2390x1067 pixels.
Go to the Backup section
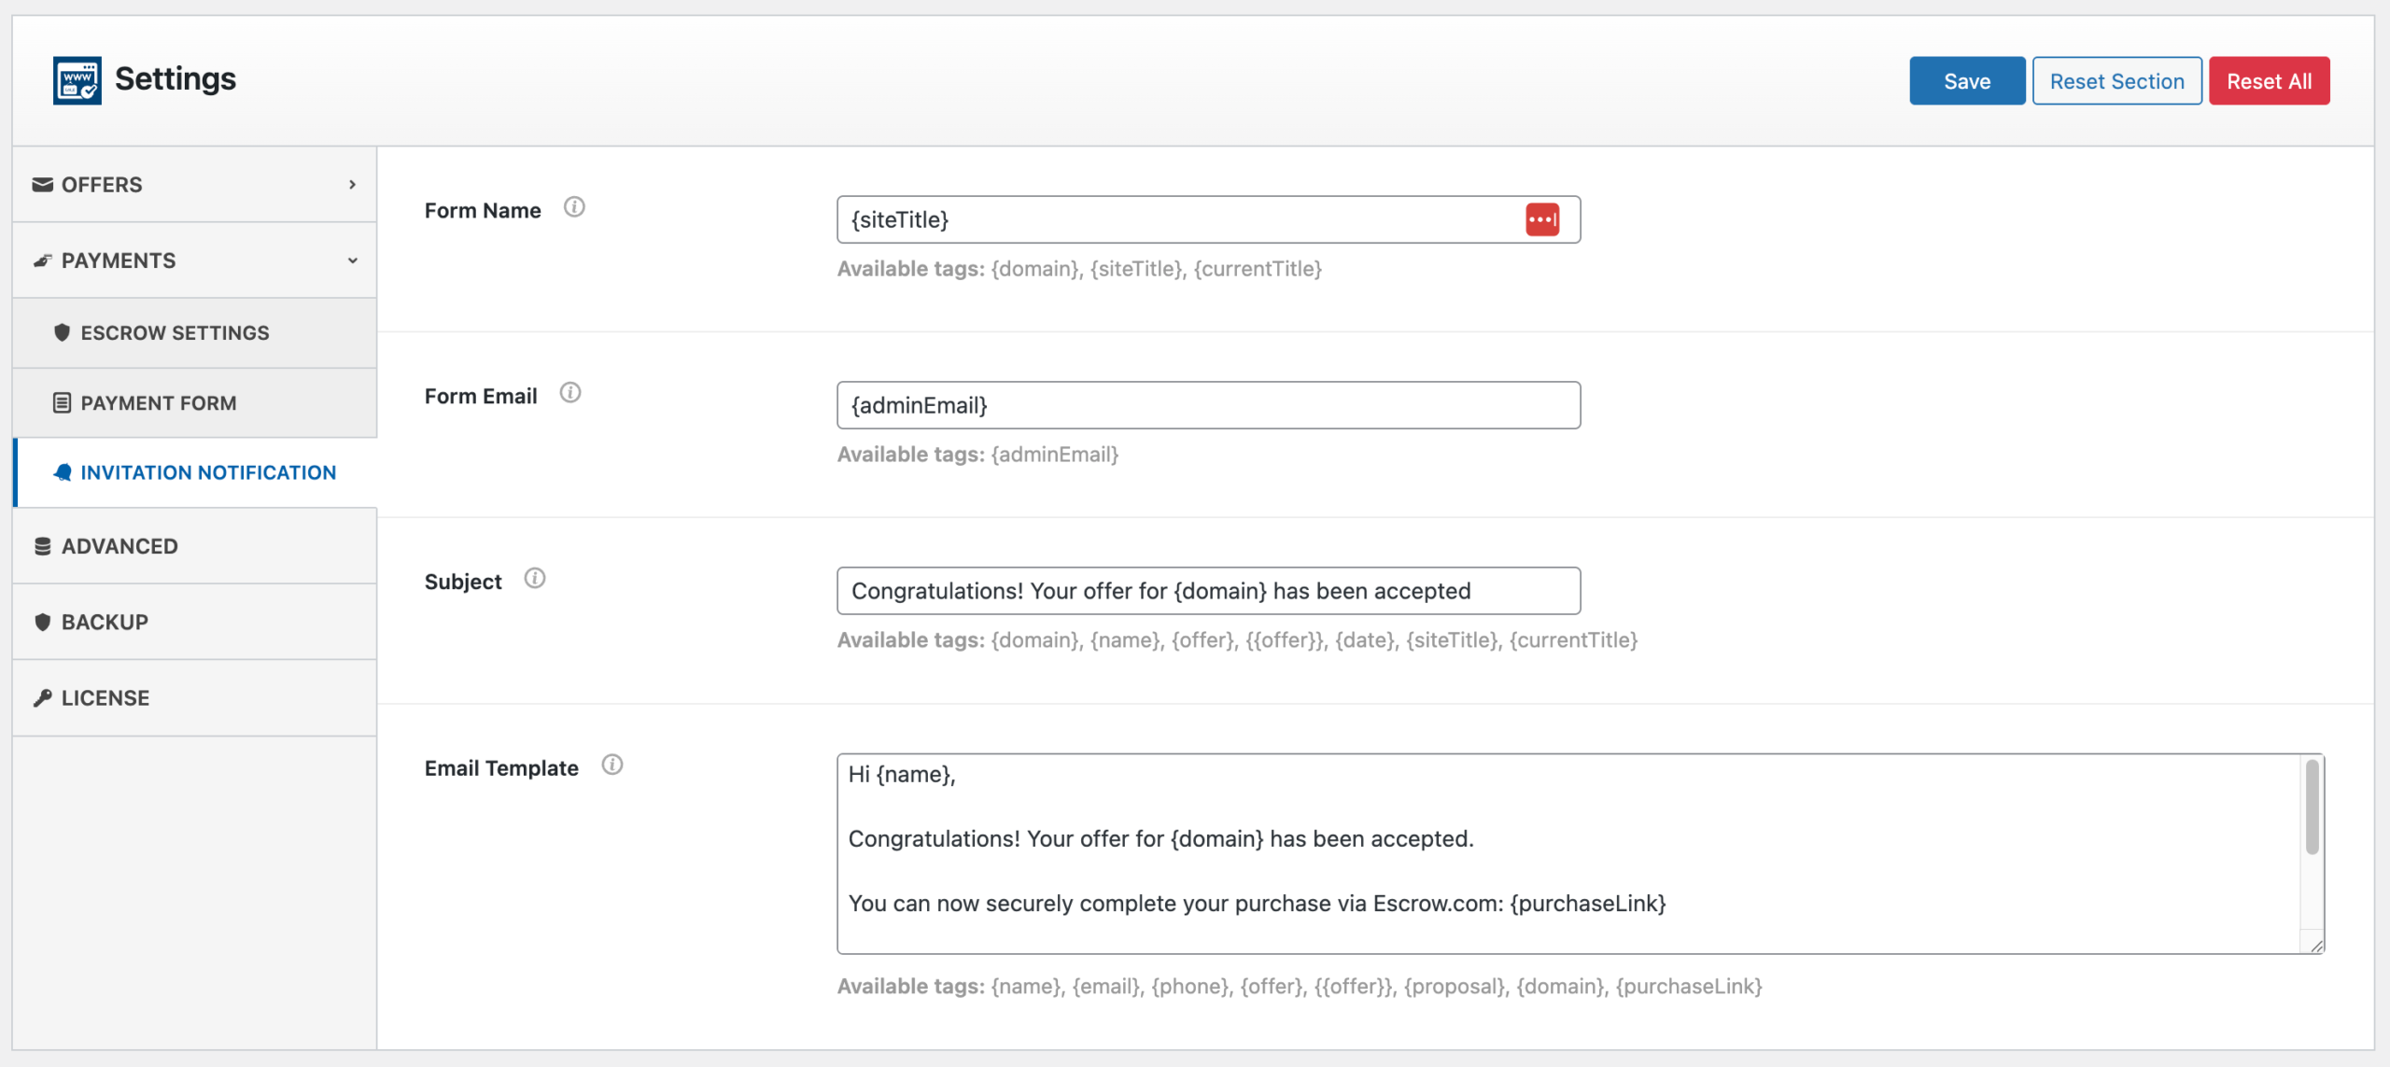coord(105,623)
